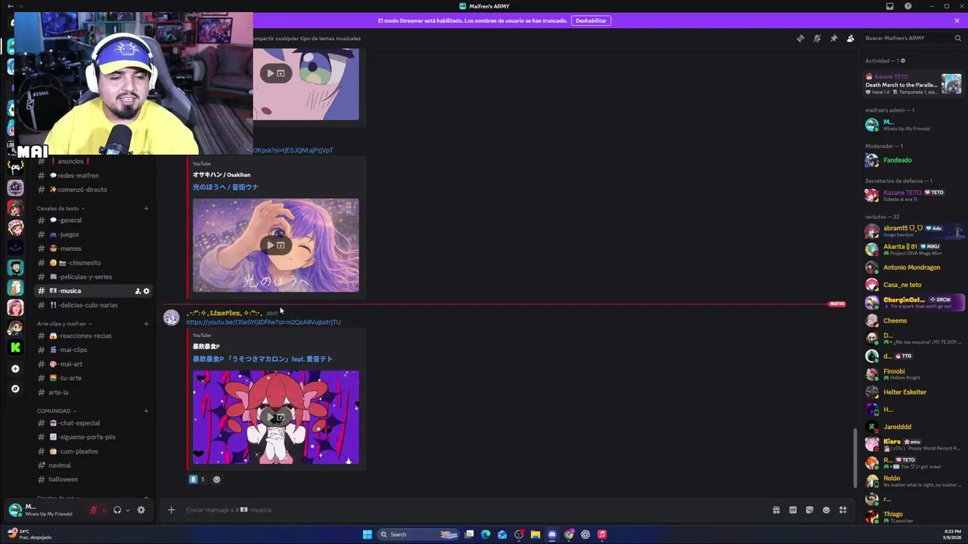
Task: Toggle the member list icon
Action: click(x=850, y=39)
